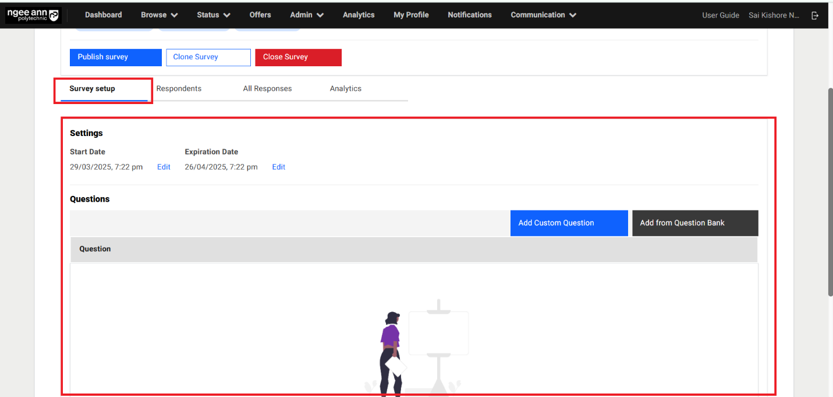Open the User Guide link

click(720, 16)
